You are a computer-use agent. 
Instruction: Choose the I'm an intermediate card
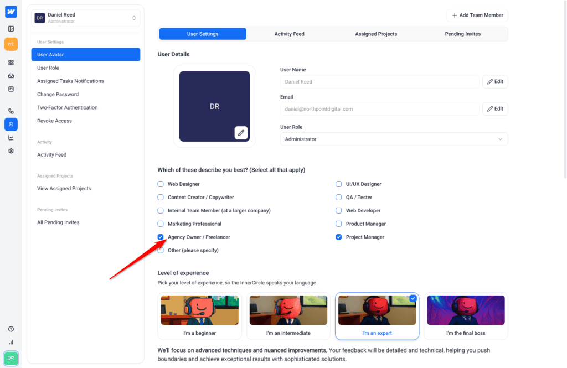coord(288,317)
